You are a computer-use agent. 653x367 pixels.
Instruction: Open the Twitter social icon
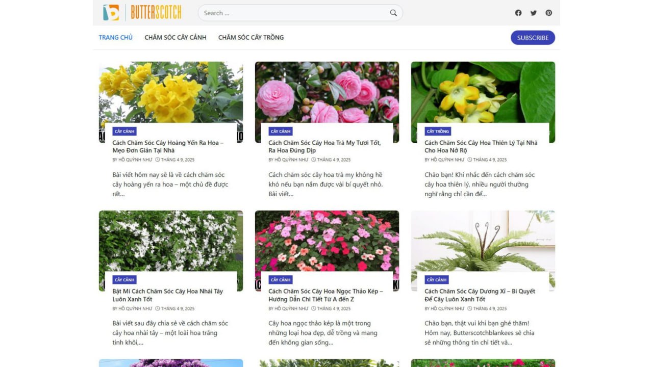coord(534,13)
